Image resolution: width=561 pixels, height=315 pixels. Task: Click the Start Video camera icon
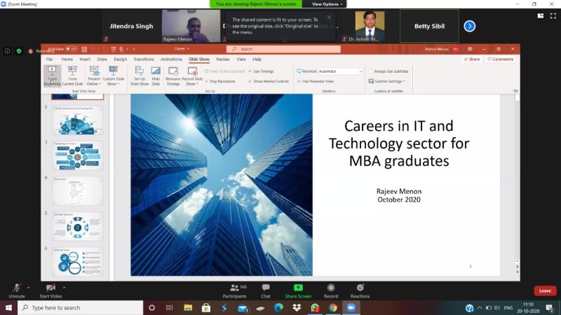click(x=50, y=288)
